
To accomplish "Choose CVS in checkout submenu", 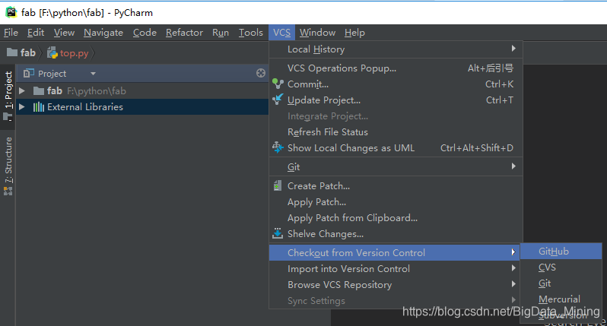I will pos(561,267).
